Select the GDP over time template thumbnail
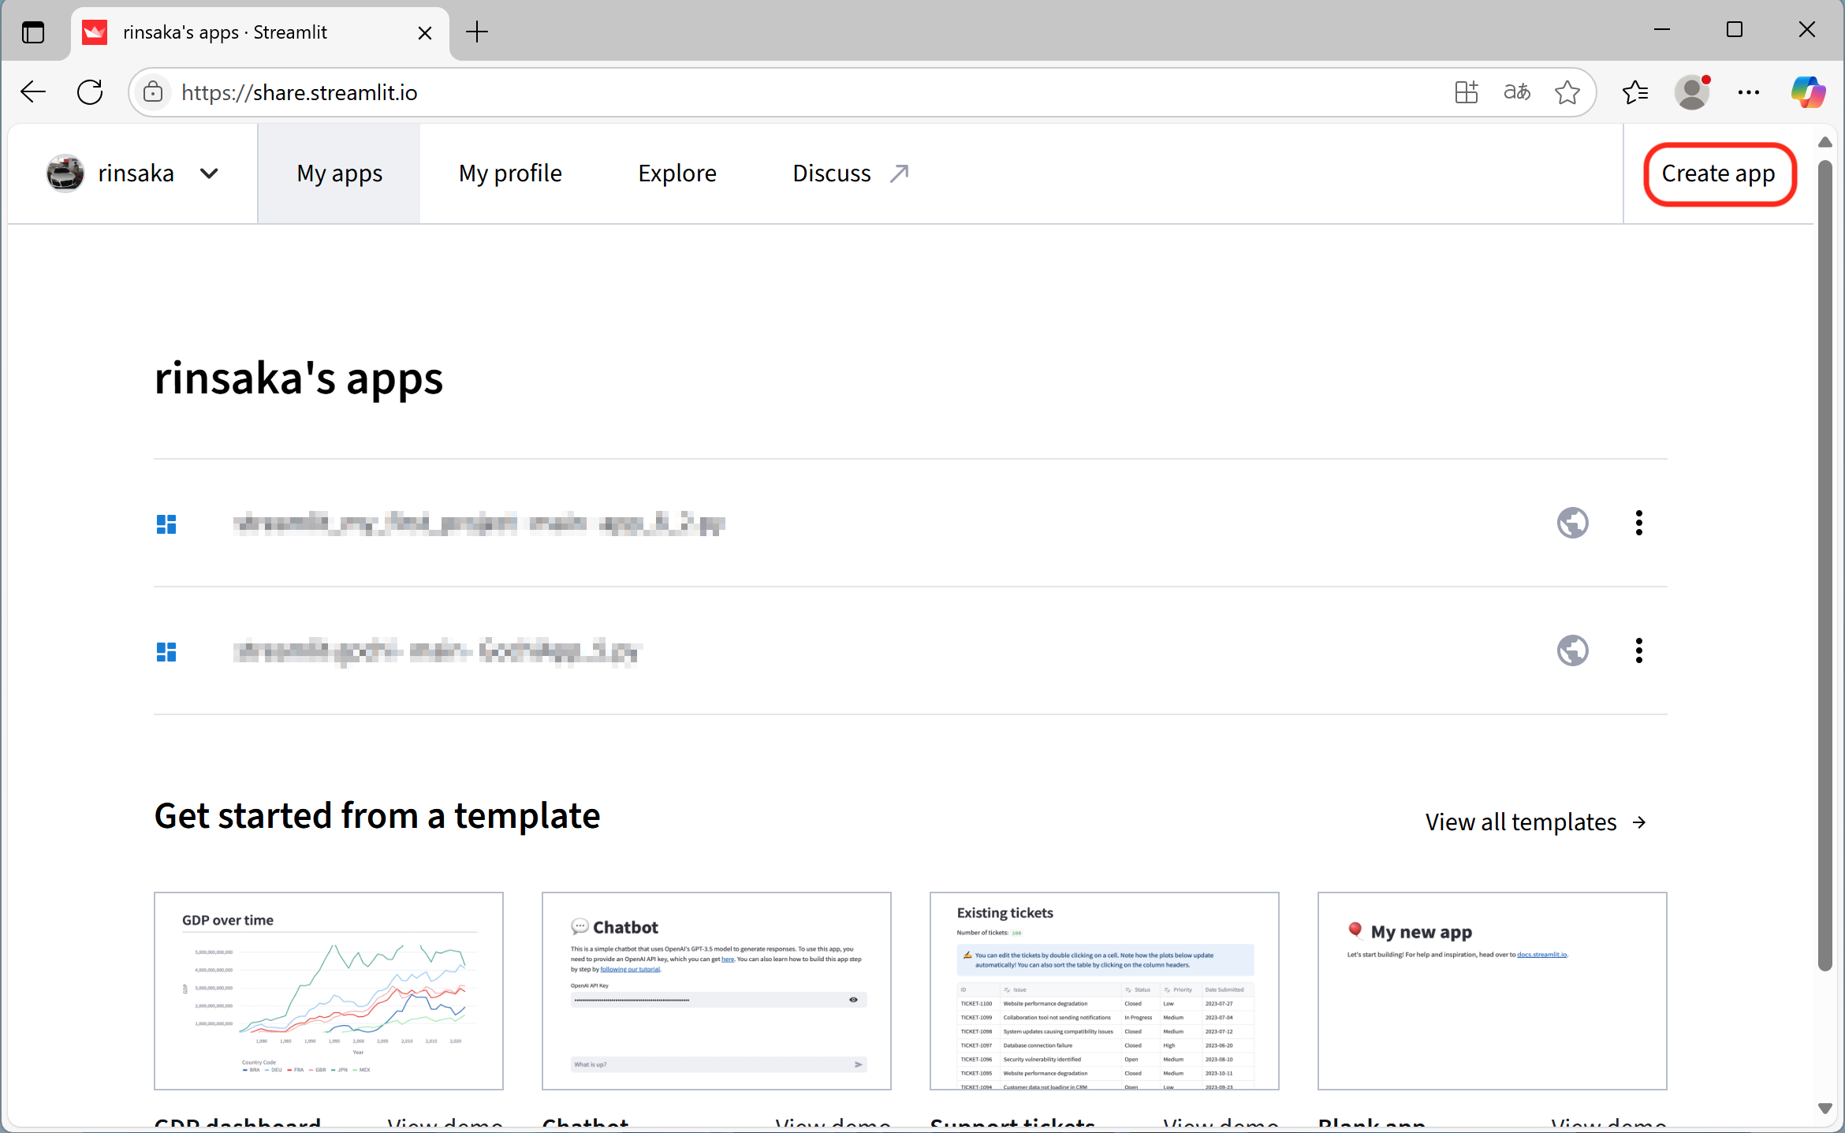 coord(329,991)
